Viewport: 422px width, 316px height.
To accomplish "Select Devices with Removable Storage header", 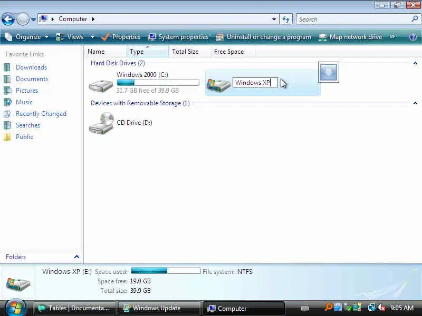I will coord(140,103).
